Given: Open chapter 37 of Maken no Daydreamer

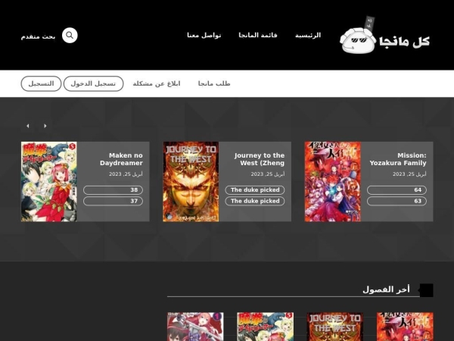Looking at the screenshot, I should (113, 201).
